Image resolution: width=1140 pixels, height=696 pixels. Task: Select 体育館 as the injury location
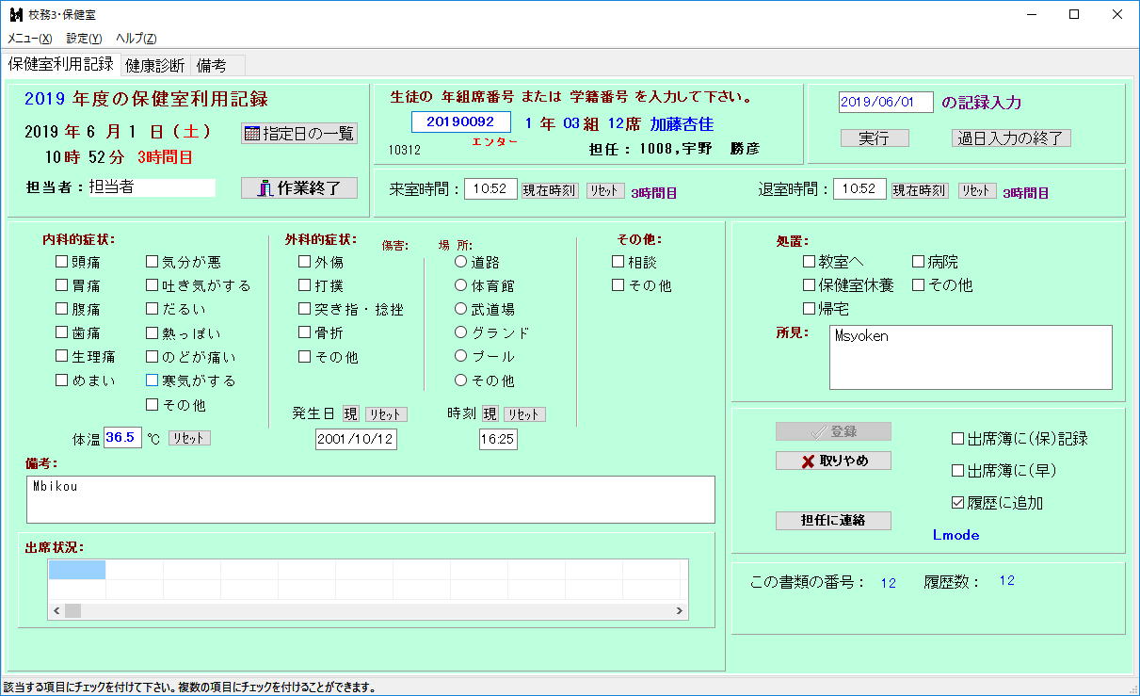(x=461, y=284)
